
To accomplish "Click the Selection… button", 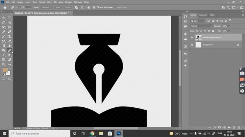I will pos(46,8).
